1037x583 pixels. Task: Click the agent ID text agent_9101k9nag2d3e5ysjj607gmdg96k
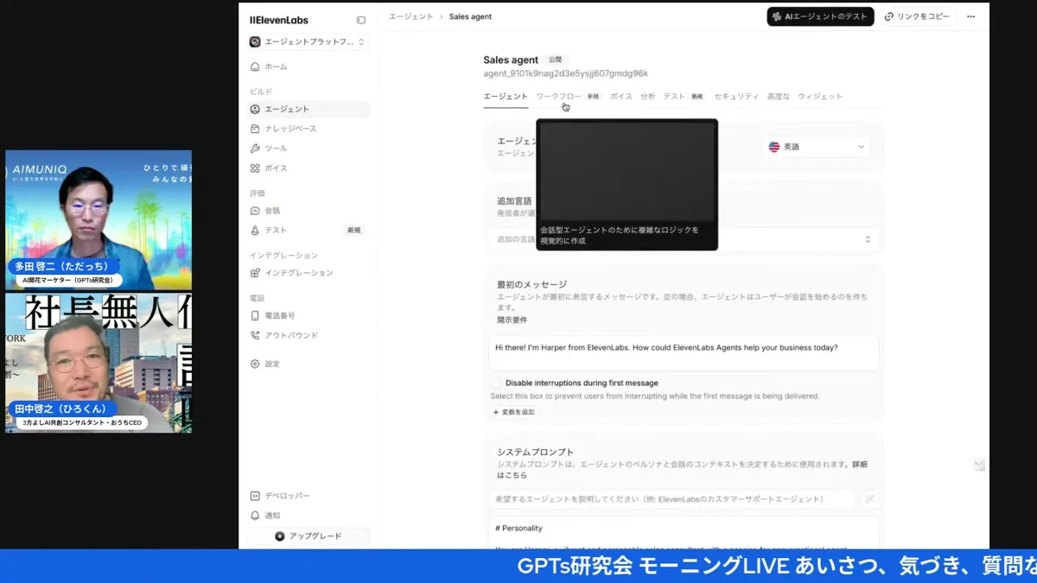tap(565, 73)
